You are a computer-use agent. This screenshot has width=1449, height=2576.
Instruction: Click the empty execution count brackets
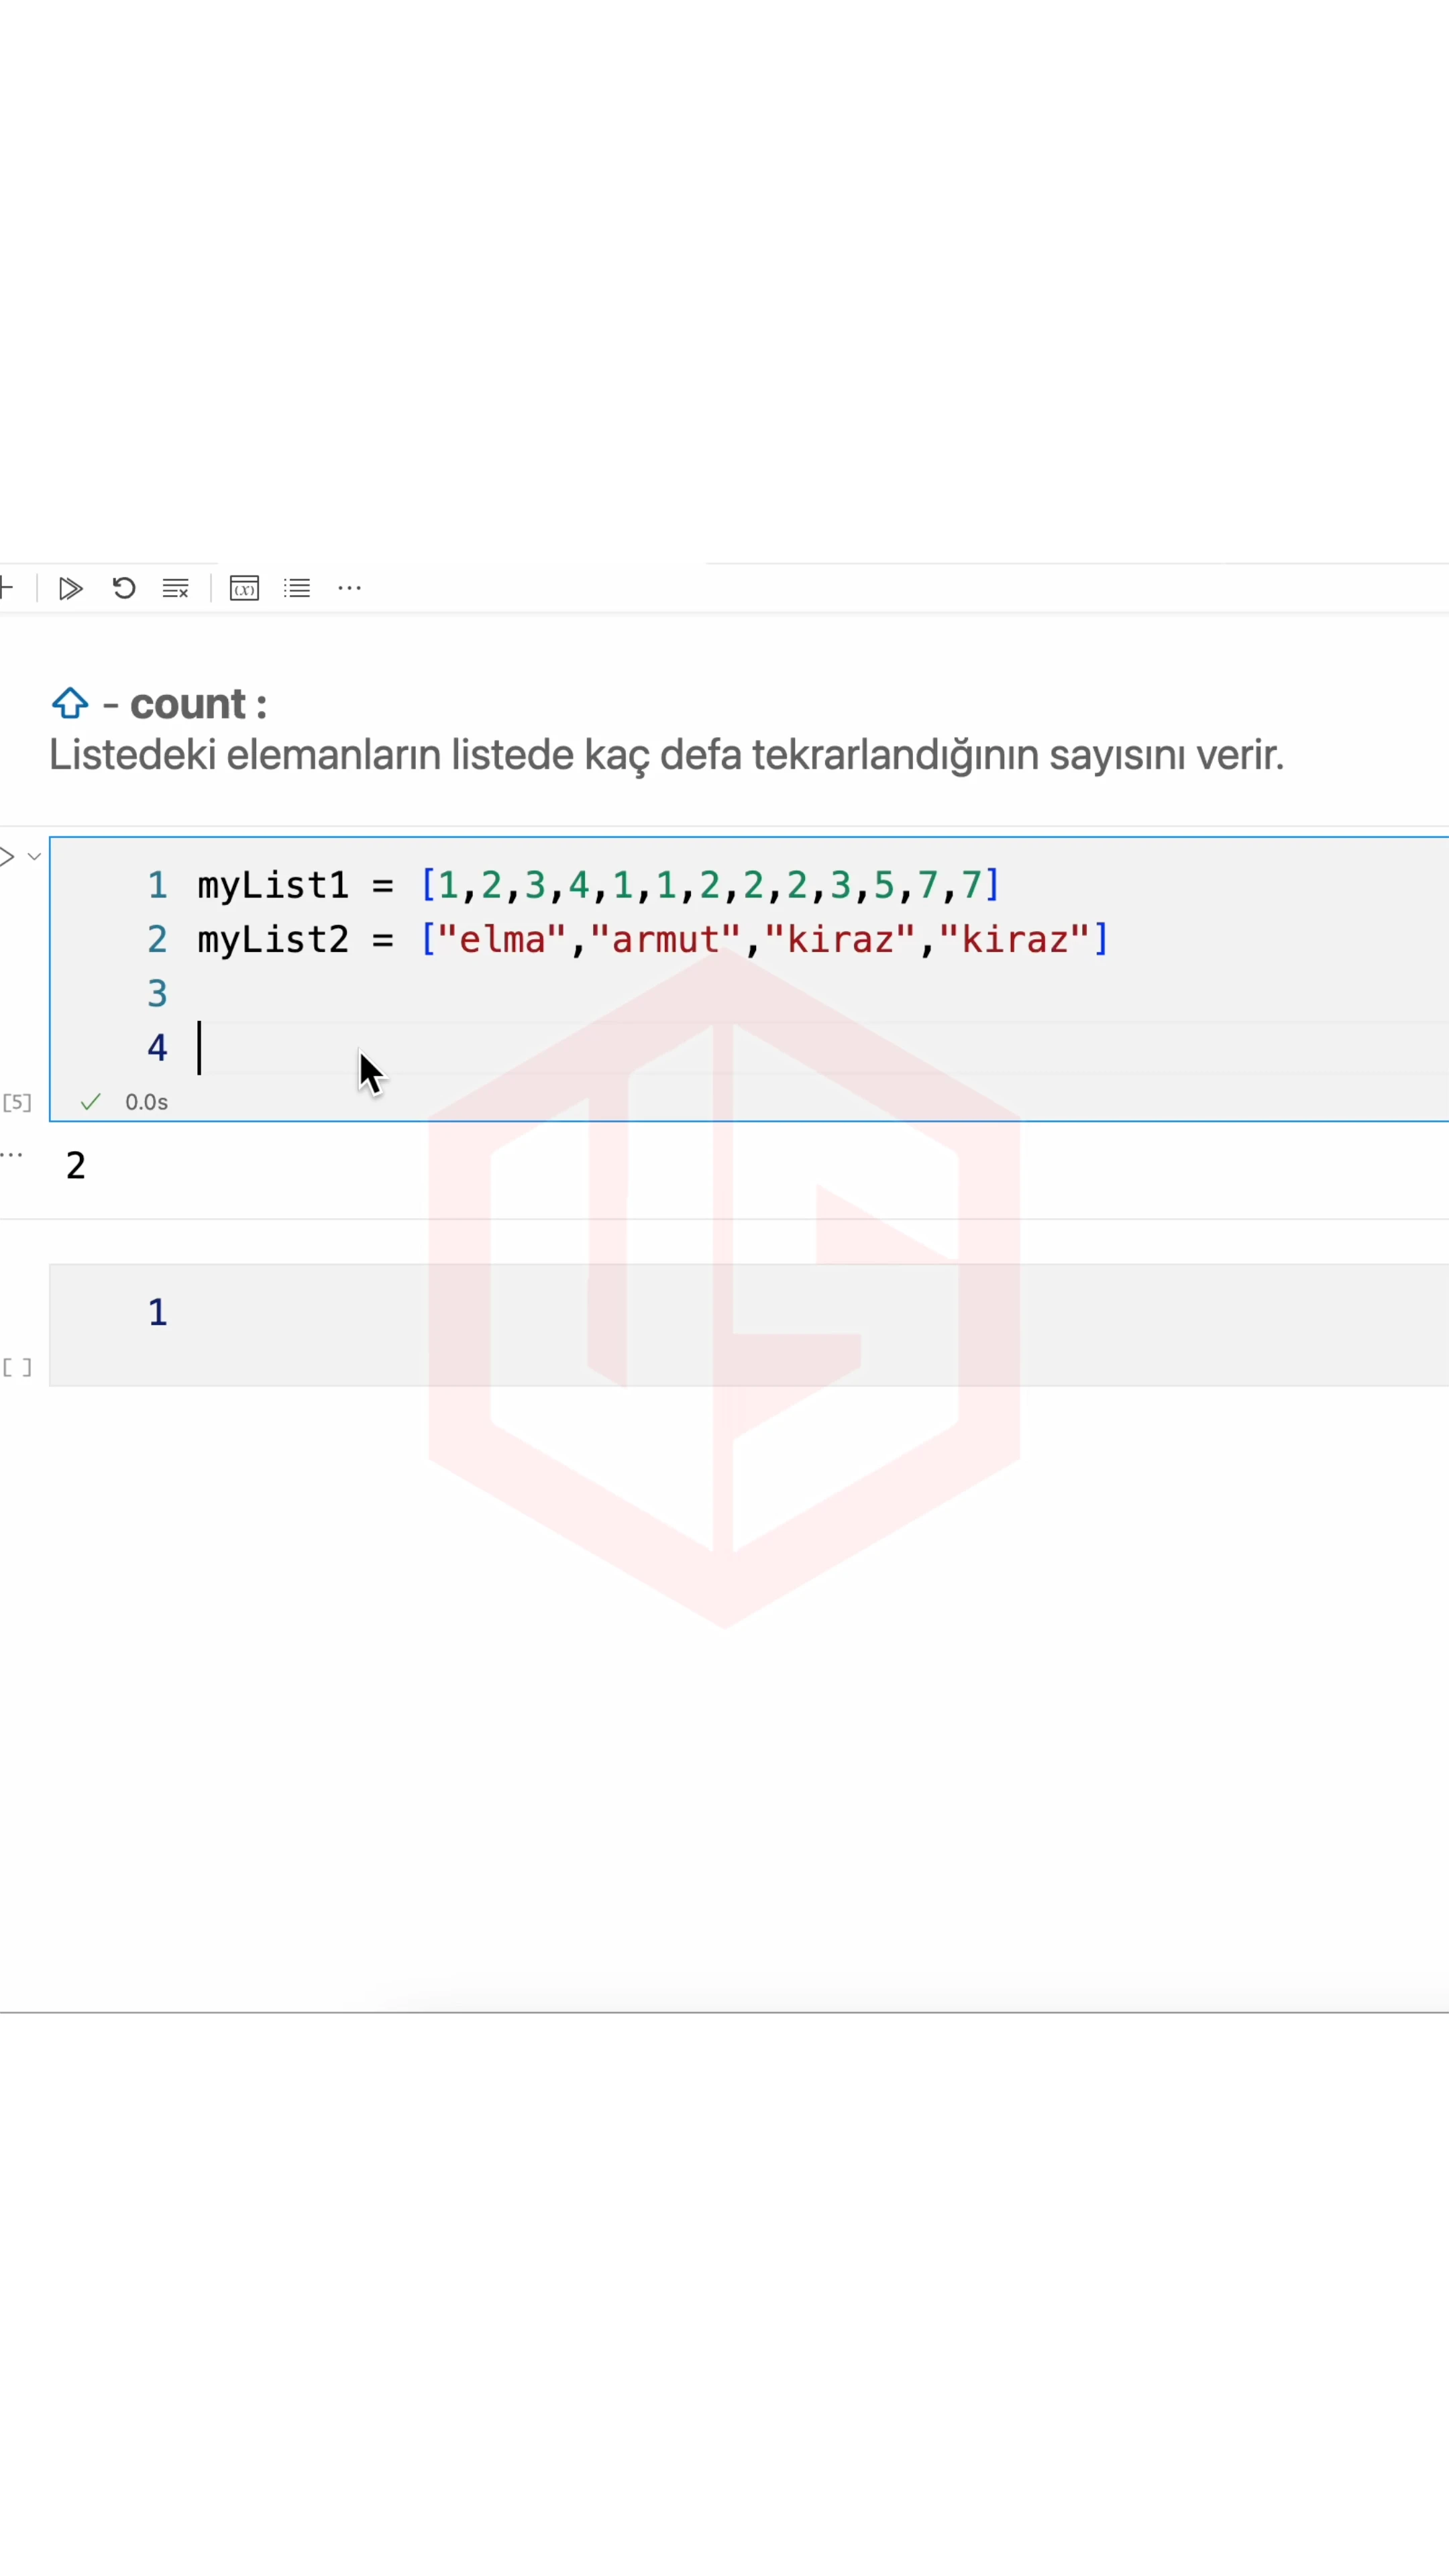pyautogui.click(x=17, y=1367)
